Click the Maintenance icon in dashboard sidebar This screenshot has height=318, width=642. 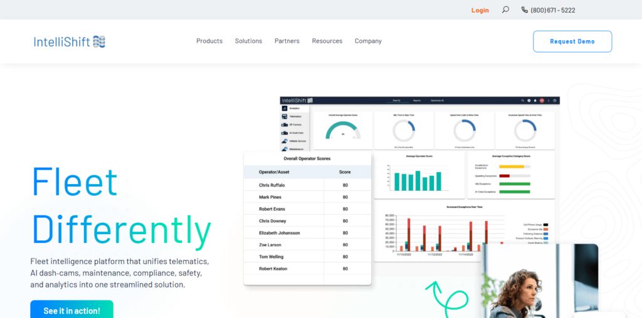[285, 149]
